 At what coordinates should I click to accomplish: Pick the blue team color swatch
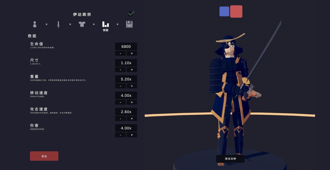[224, 11]
